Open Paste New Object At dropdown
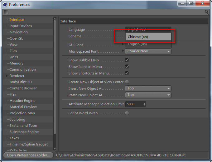Screen dimensions: 212x162 [148, 95]
